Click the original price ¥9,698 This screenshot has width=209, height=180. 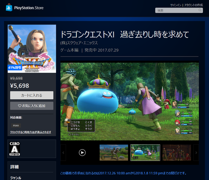coord(16,78)
